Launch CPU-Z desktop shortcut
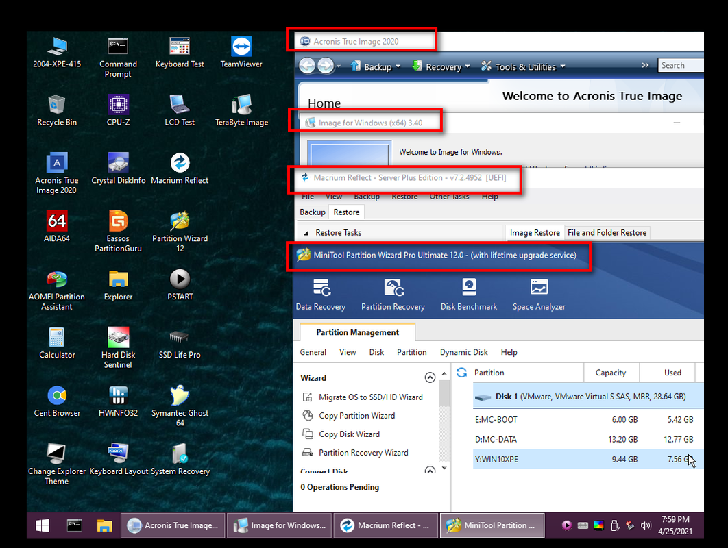Viewport: 728px width, 548px height. click(x=119, y=110)
